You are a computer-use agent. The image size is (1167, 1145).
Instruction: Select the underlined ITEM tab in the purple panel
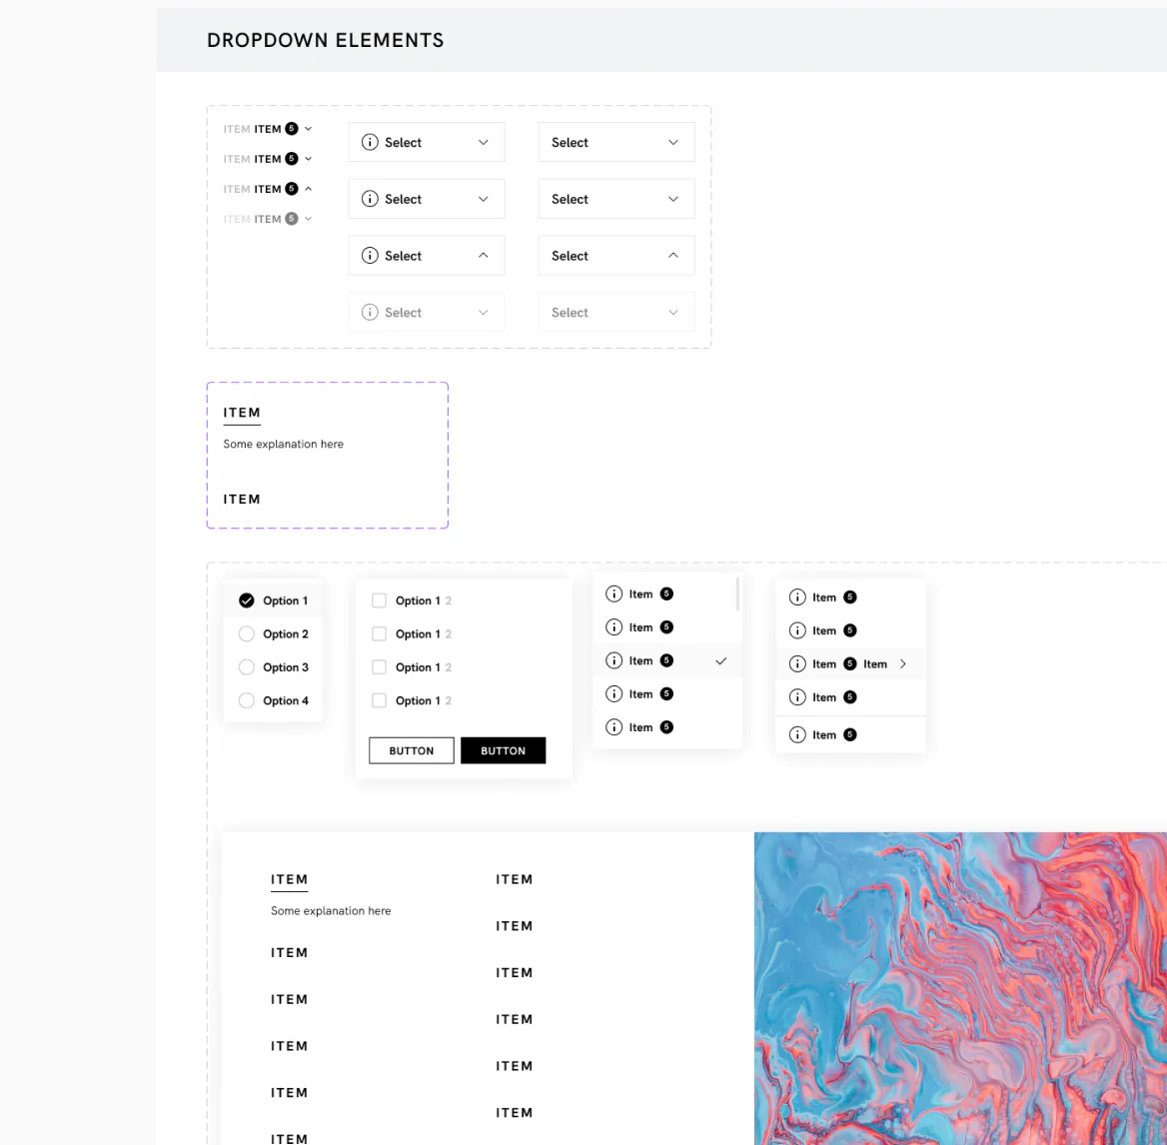coord(242,413)
